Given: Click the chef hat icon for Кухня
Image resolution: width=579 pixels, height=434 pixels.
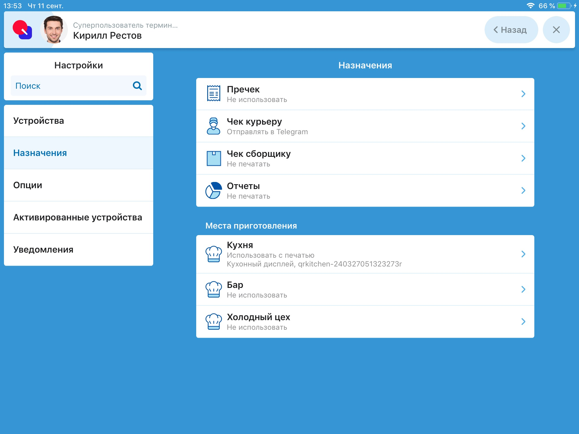Looking at the screenshot, I should [x=213, y=254].
